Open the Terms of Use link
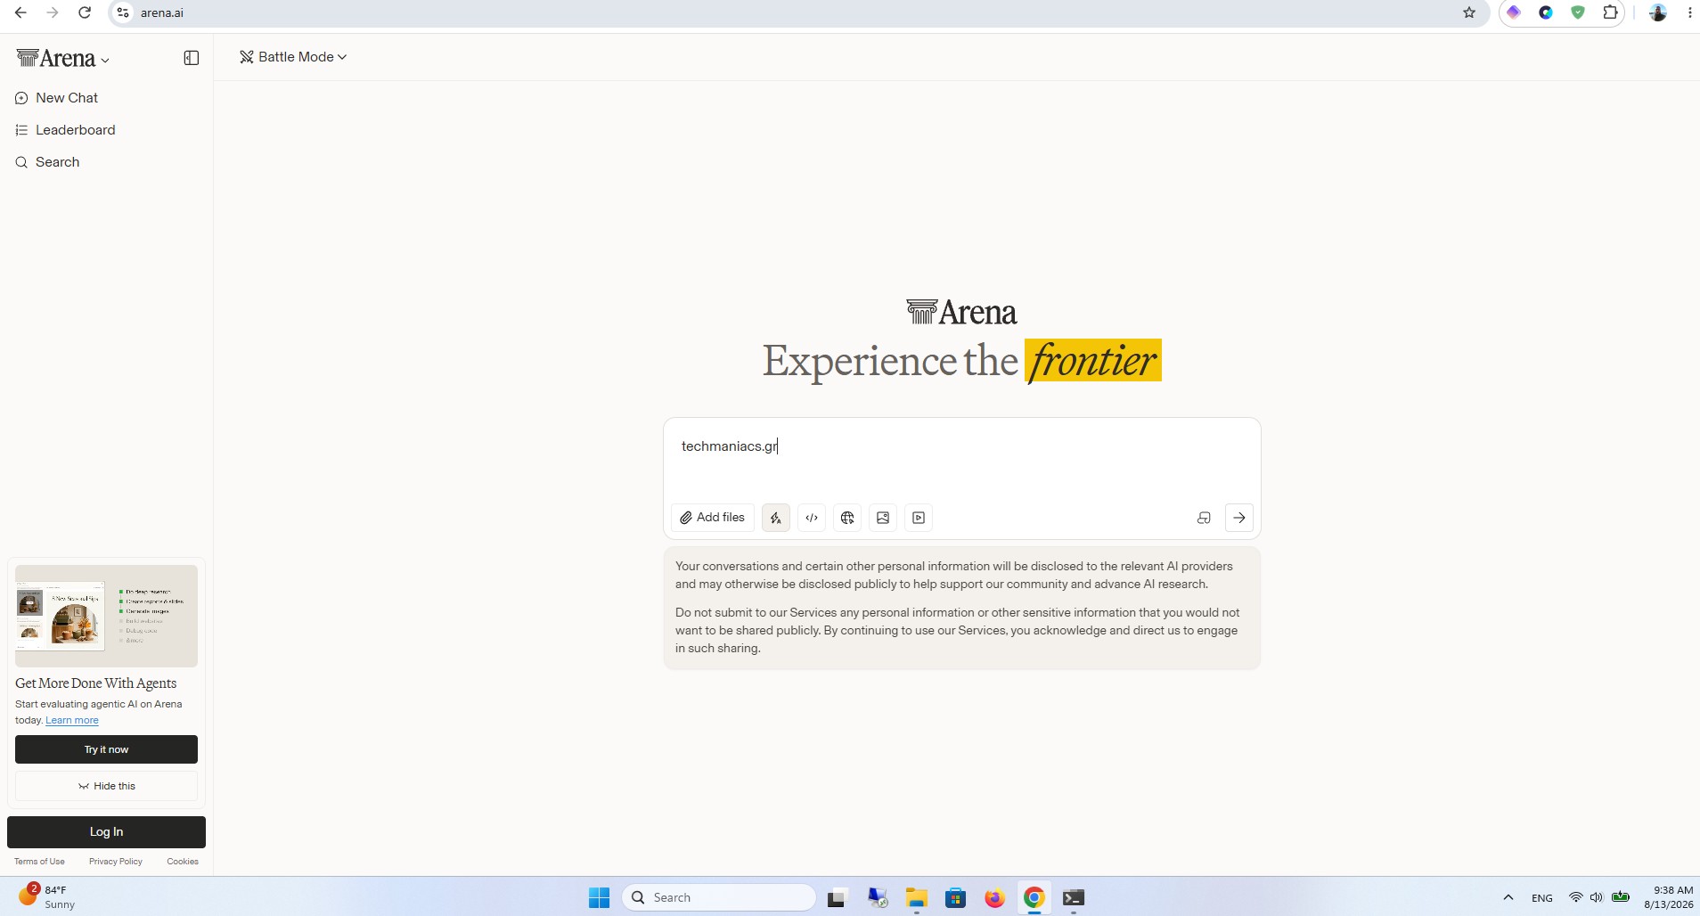1700x916 pixels. (39, 862)
